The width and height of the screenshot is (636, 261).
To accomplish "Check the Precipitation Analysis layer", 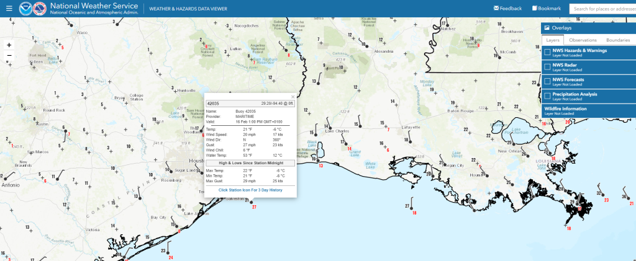I will pos(547,95).
